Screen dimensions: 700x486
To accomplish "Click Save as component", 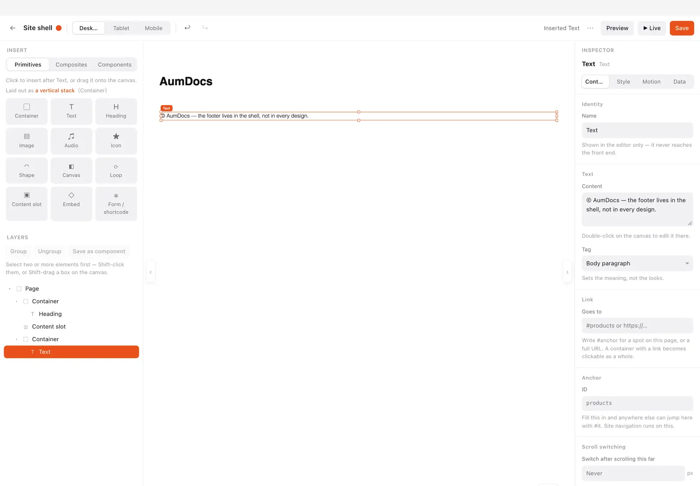I will click(99, 252).
